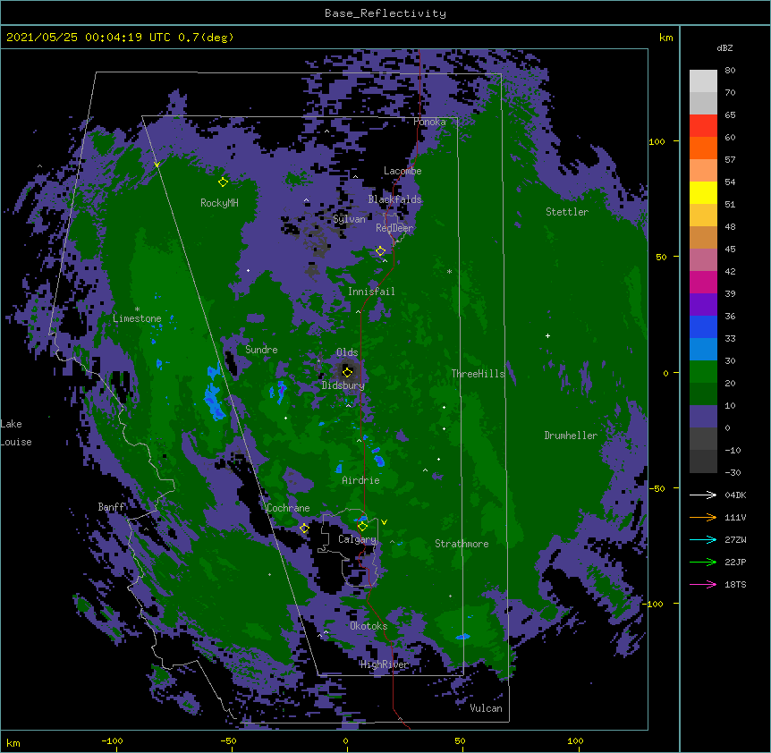Click the Ponoka city label
Screen dimensions: 771x753
pyautogui.click(x=429, y=122)
